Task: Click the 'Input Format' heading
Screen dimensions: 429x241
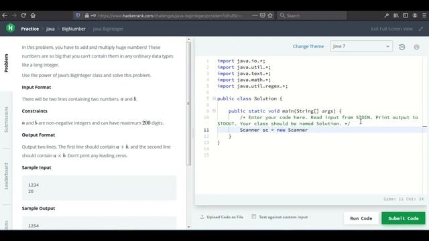Action: tap(36, 87)
